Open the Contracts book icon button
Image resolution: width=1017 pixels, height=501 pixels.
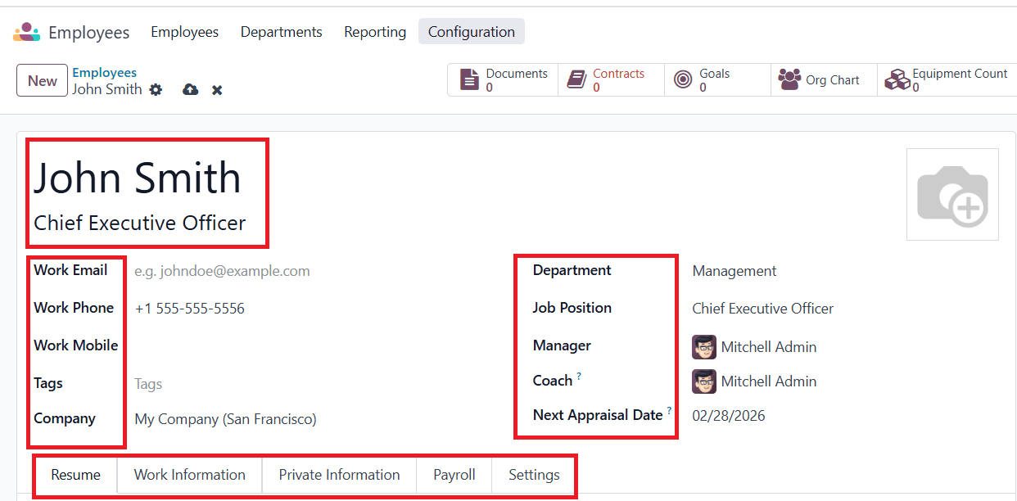tap(577, 80)
